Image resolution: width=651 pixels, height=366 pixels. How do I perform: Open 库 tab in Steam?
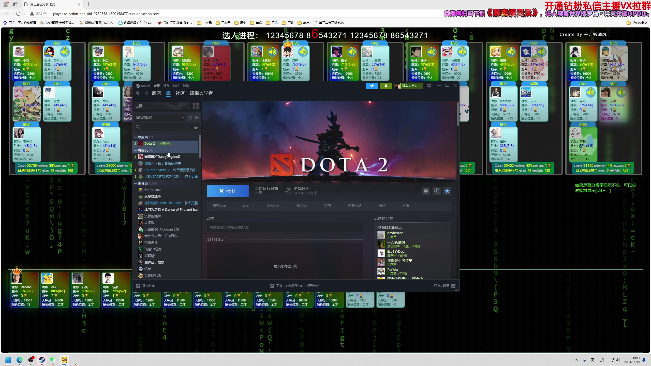(168, 93)
